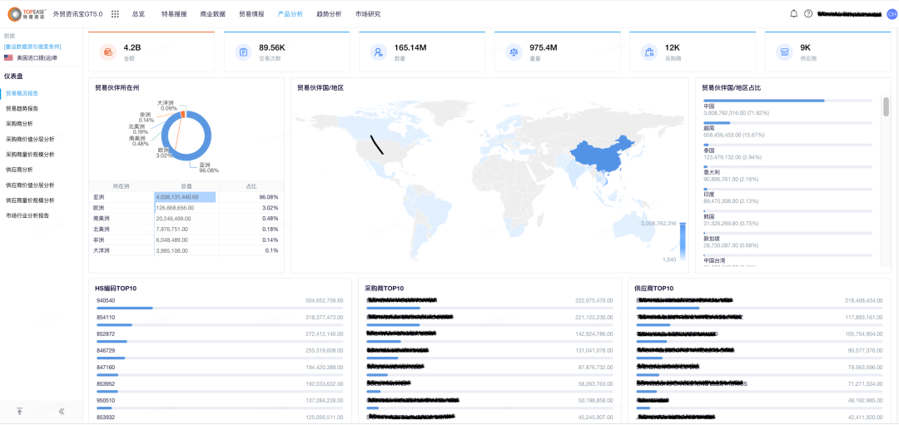Open 采购商价值分层分析 report

(x=30, y=139)
